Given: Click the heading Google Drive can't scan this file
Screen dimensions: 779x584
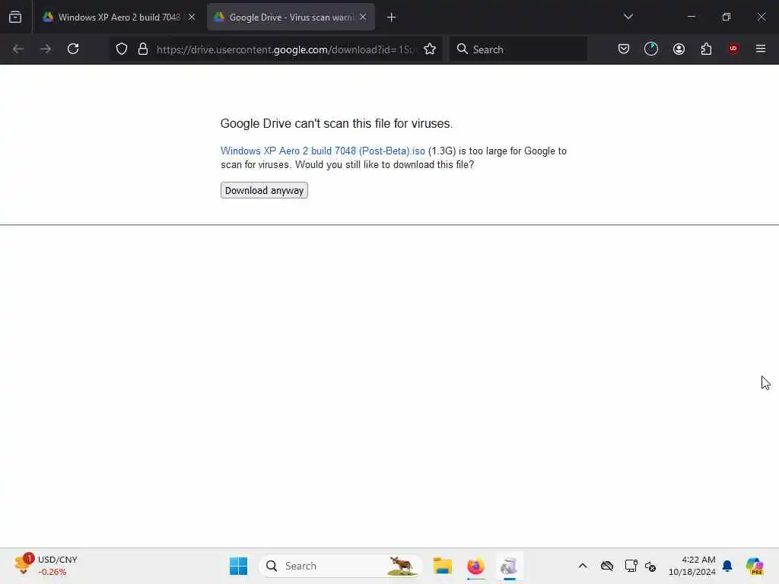Looking at the screenshot, I should click(x=336, y=124).
